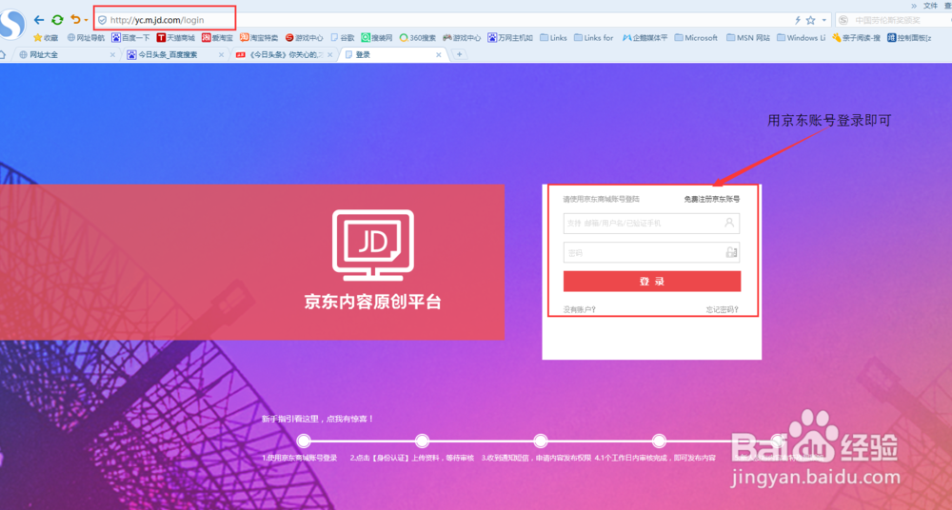This screenshot has width=952, height=510.
Task: Click 请使用京东商城账号登陆 text
Action: 601,199
